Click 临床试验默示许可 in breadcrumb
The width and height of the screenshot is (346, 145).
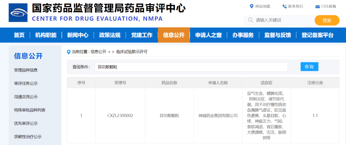click(x=132, y=52)
